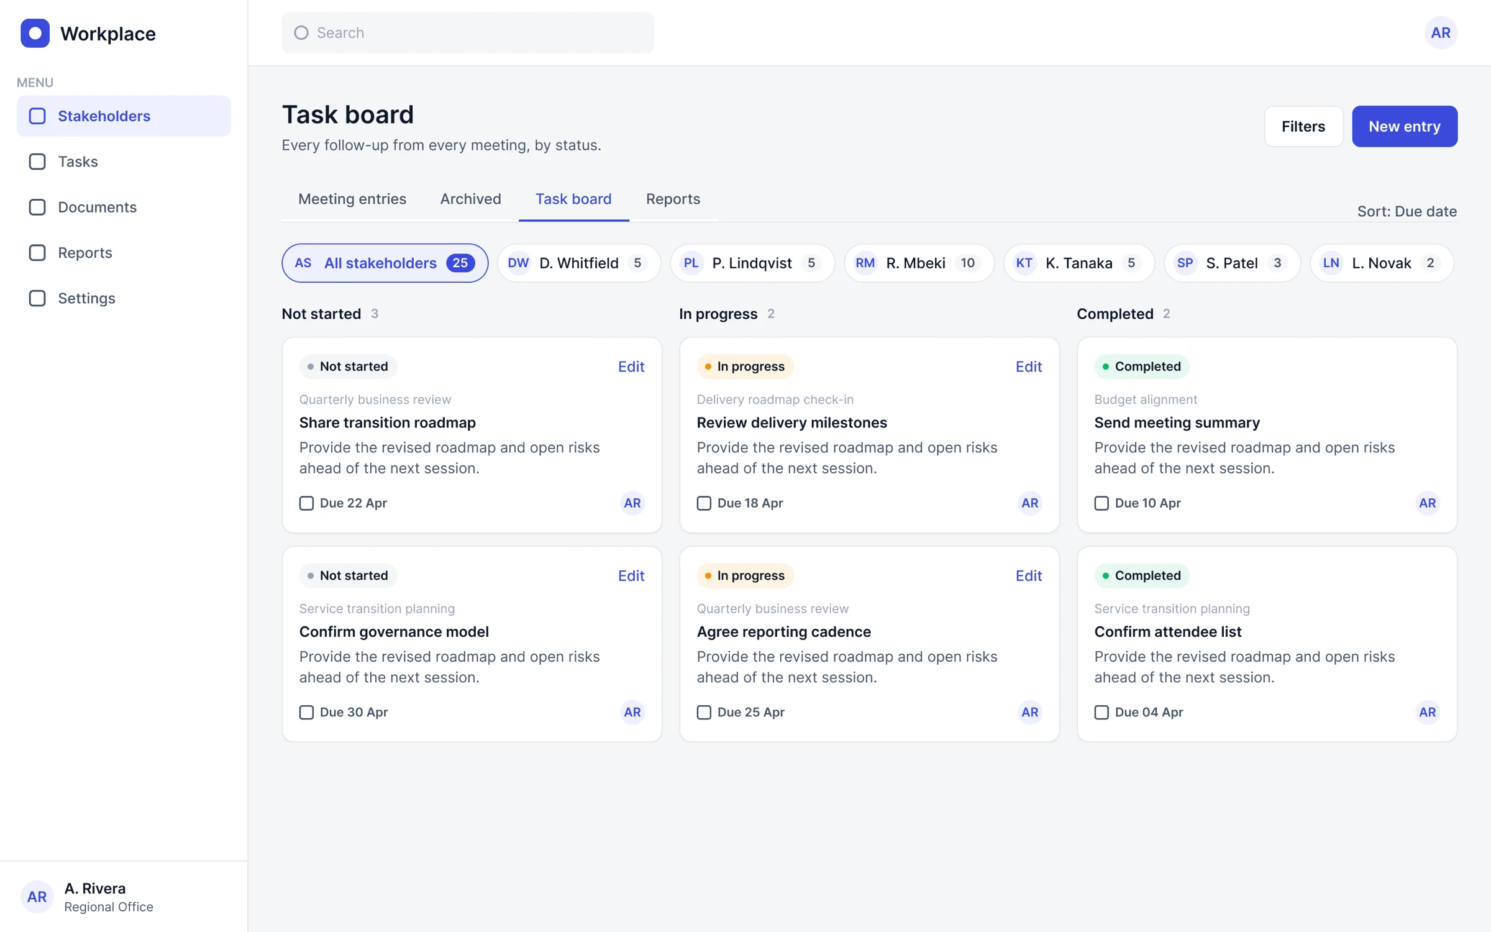This screenshot has width=1491, height=932.
Task: Click AR assignee avatar on Share transition roadmap
Action: [632, 503]
